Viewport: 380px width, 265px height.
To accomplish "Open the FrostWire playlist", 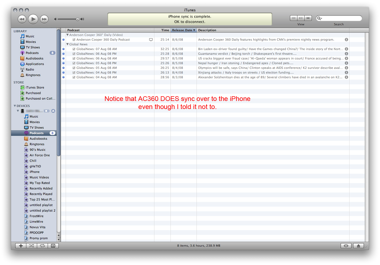I will click(36, 216).
